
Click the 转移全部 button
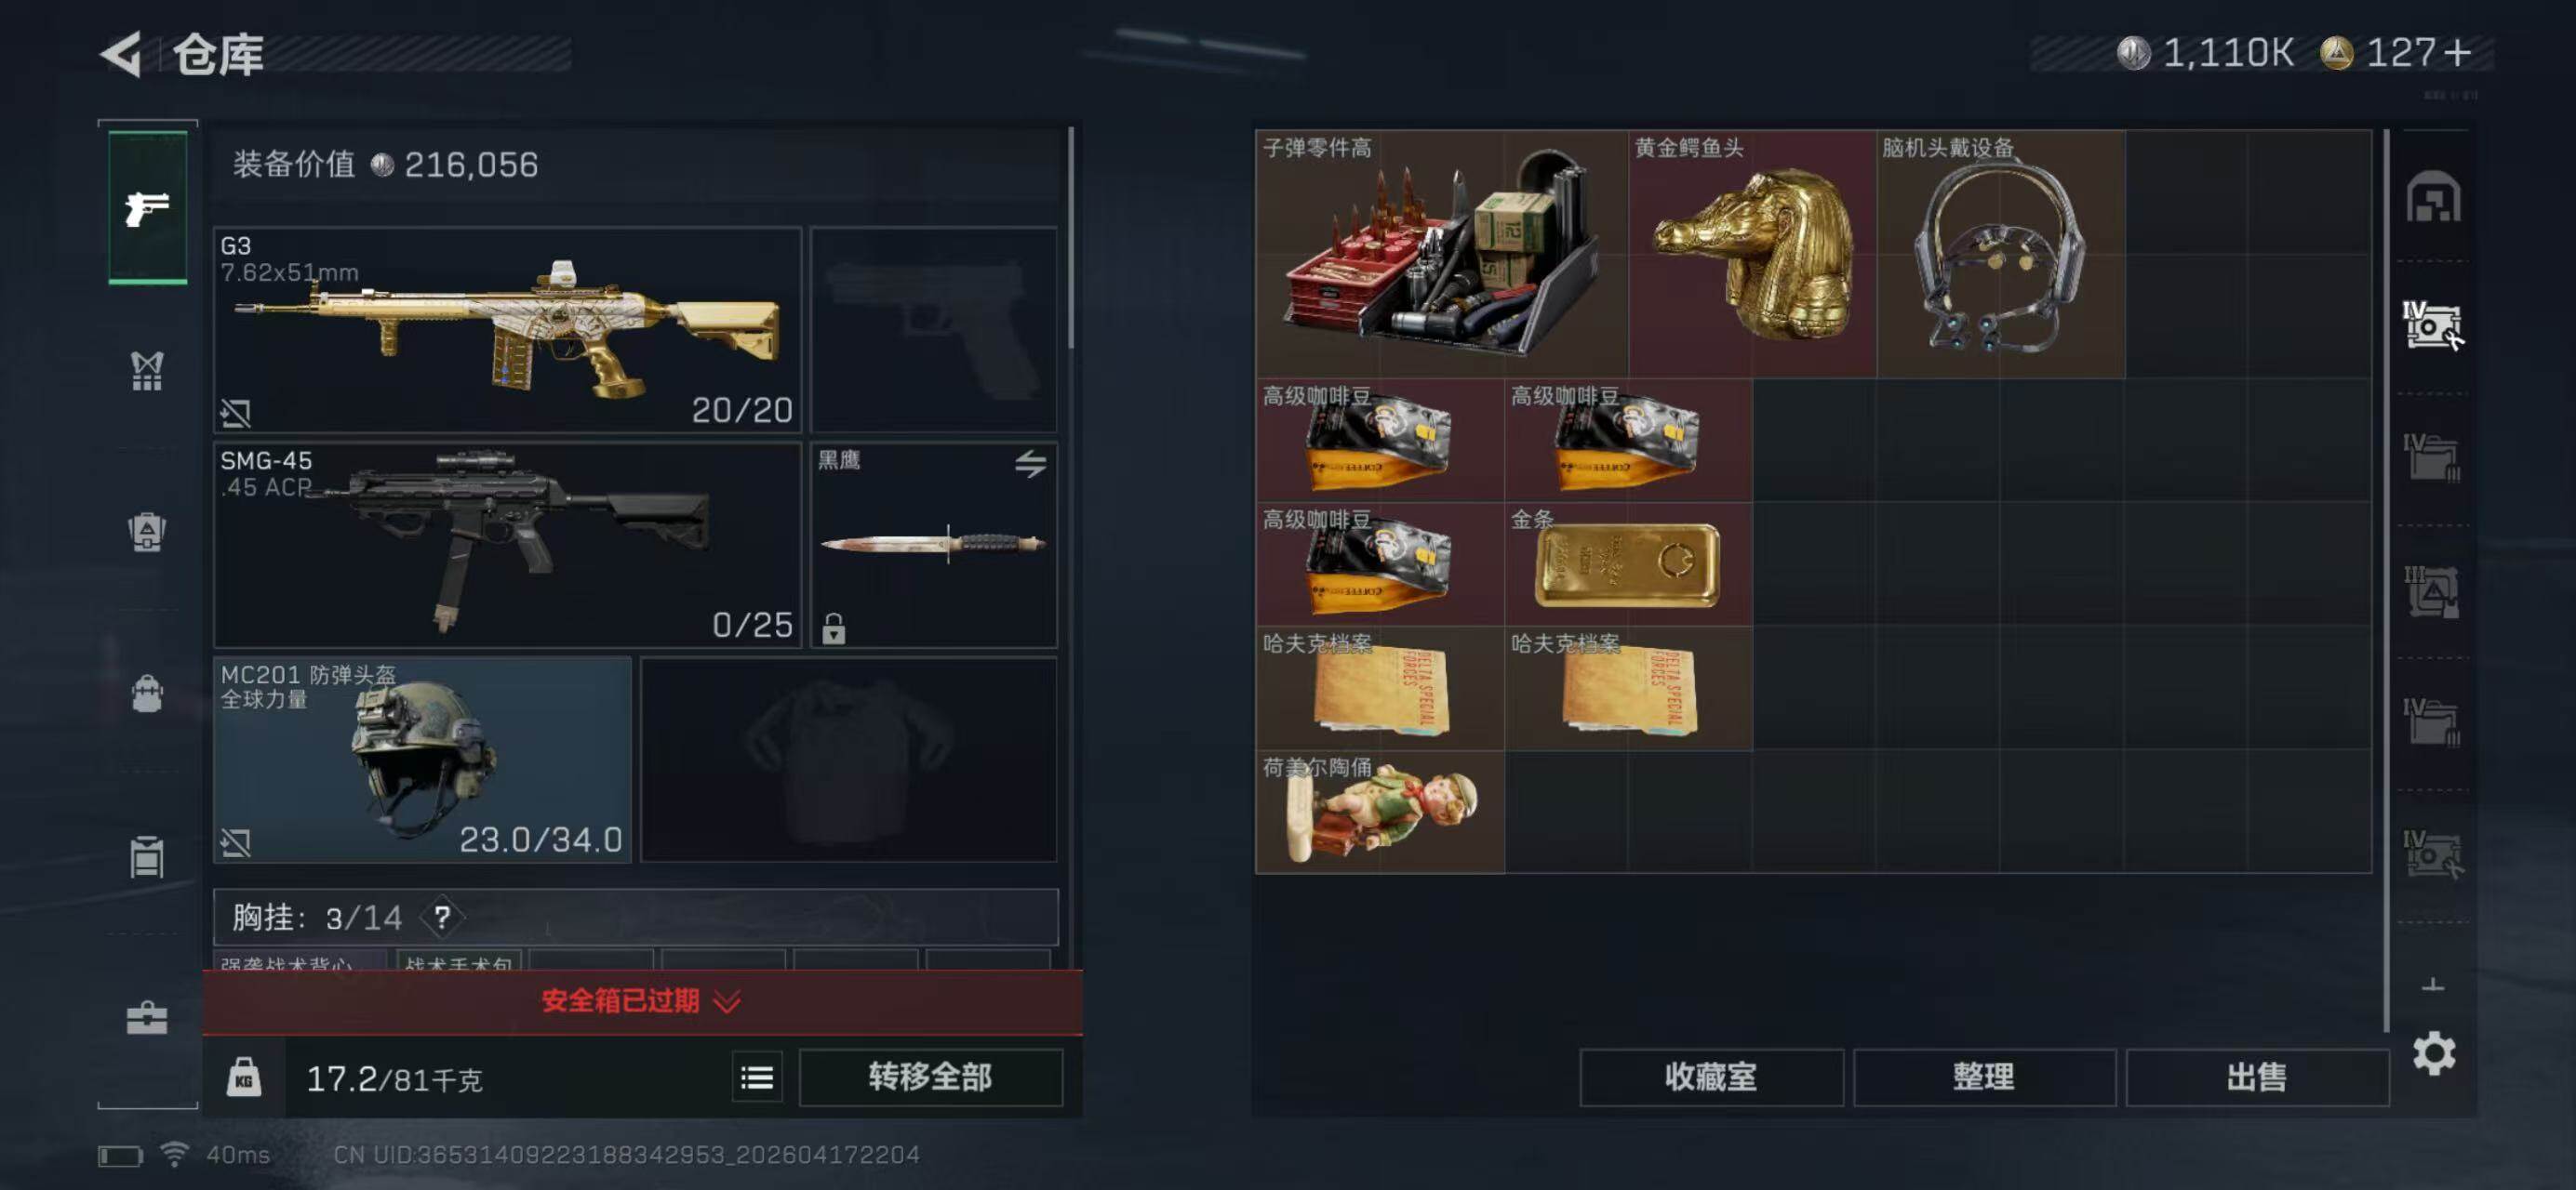point(930,1078)
